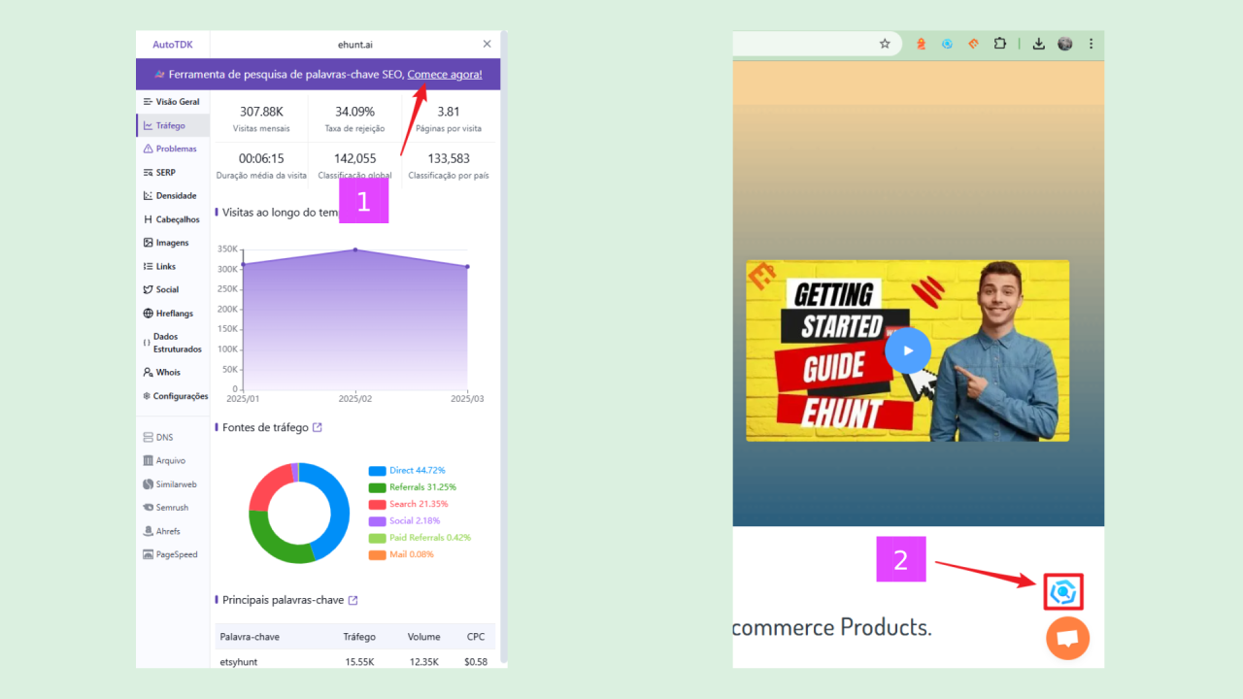Viewport: 1243px width, 699px height.
Task: Select the Tráfego sidebar item
Action: point(172,125)
